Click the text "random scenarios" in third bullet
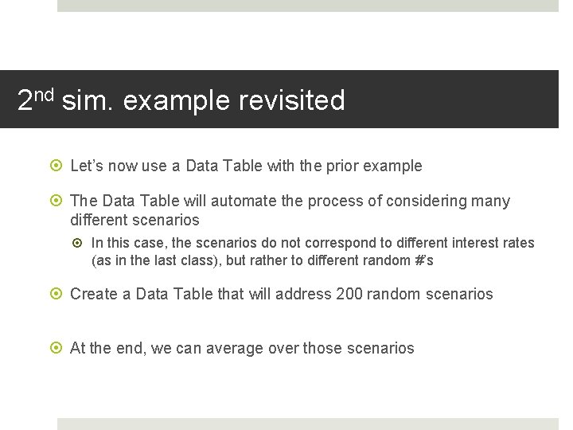The height and width of the screenshot is (430, 573). click(x=430, y=294)
